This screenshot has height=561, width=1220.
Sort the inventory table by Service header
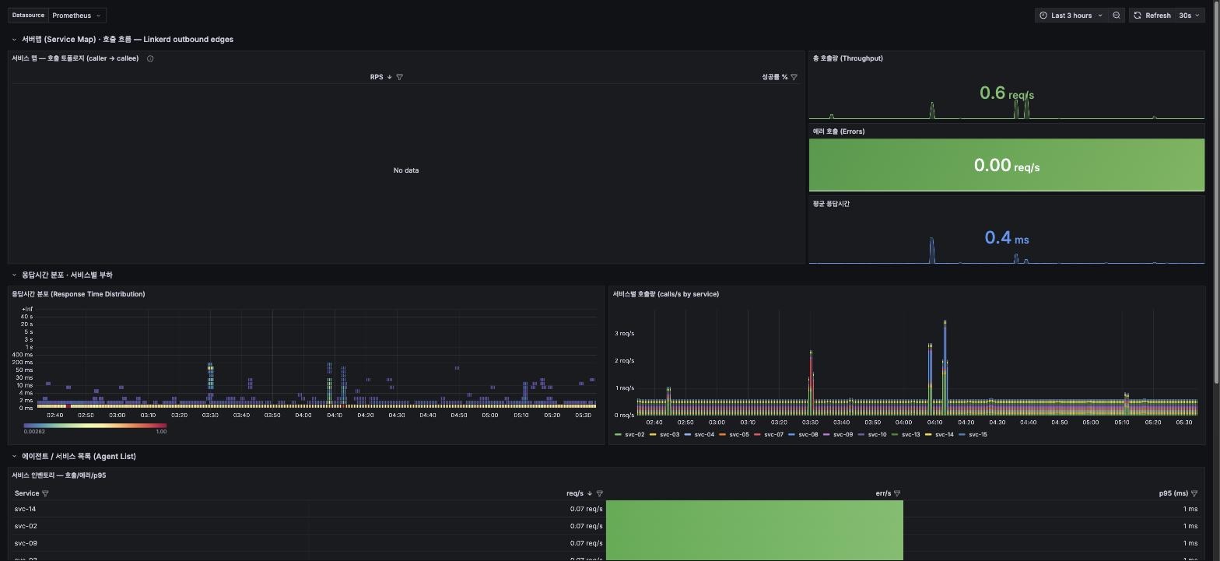point(26,493)
